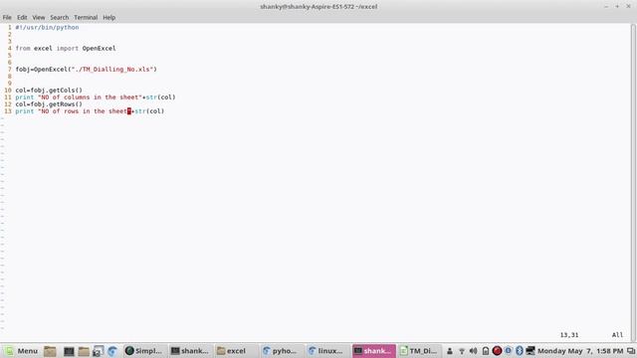Open the screenshot tool launcher icon
The image size is (637, 358).
98,351
